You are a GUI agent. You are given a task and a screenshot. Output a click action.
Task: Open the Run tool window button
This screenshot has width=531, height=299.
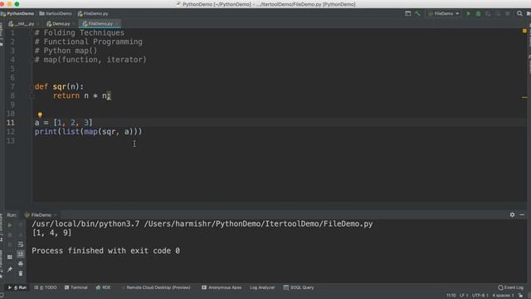coord(17,287)
